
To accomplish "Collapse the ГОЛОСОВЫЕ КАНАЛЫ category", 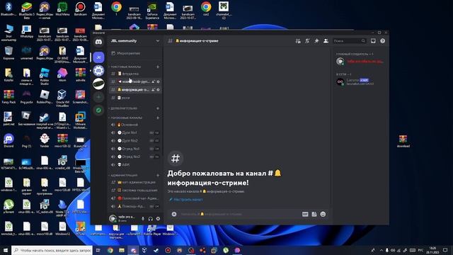I will click(x=126, y=118).
